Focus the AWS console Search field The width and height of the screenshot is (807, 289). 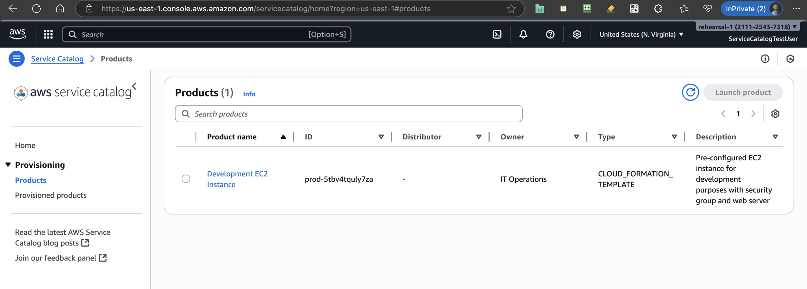[207, 34]
